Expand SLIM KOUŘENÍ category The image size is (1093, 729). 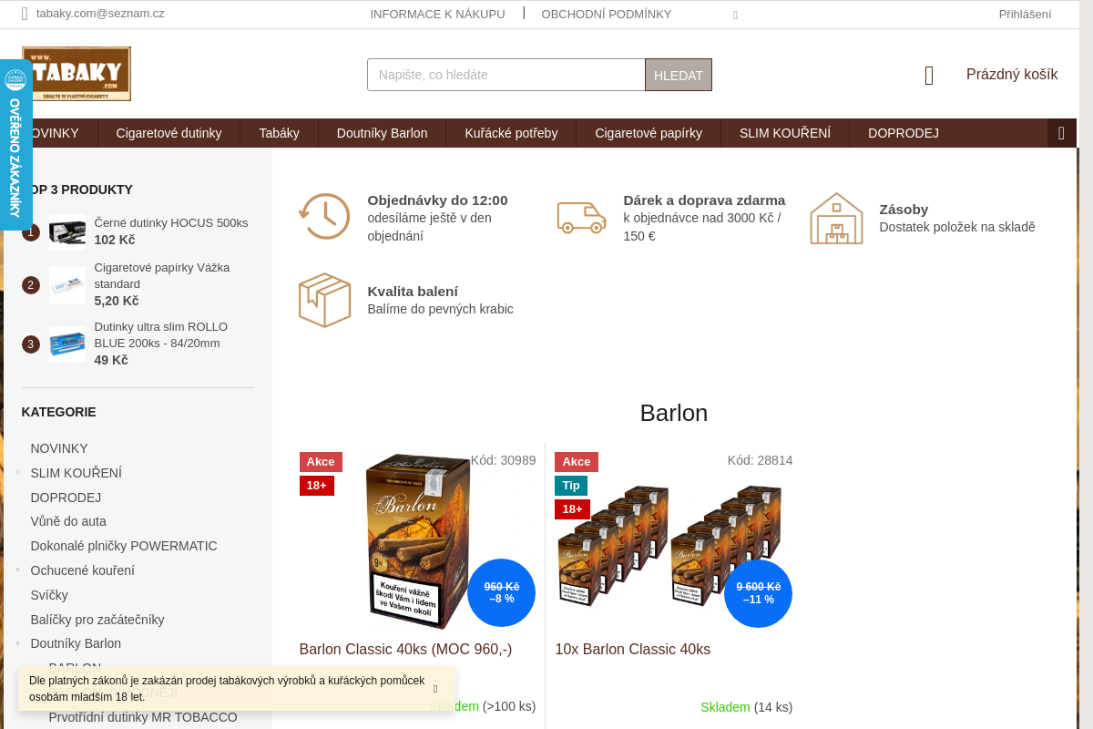coord(18,472)
